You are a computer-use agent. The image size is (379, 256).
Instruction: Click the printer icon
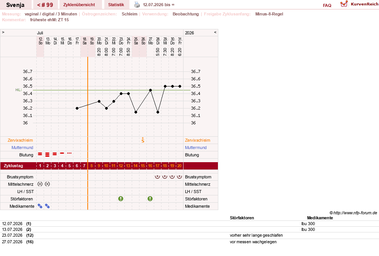(x=137, y=5)
